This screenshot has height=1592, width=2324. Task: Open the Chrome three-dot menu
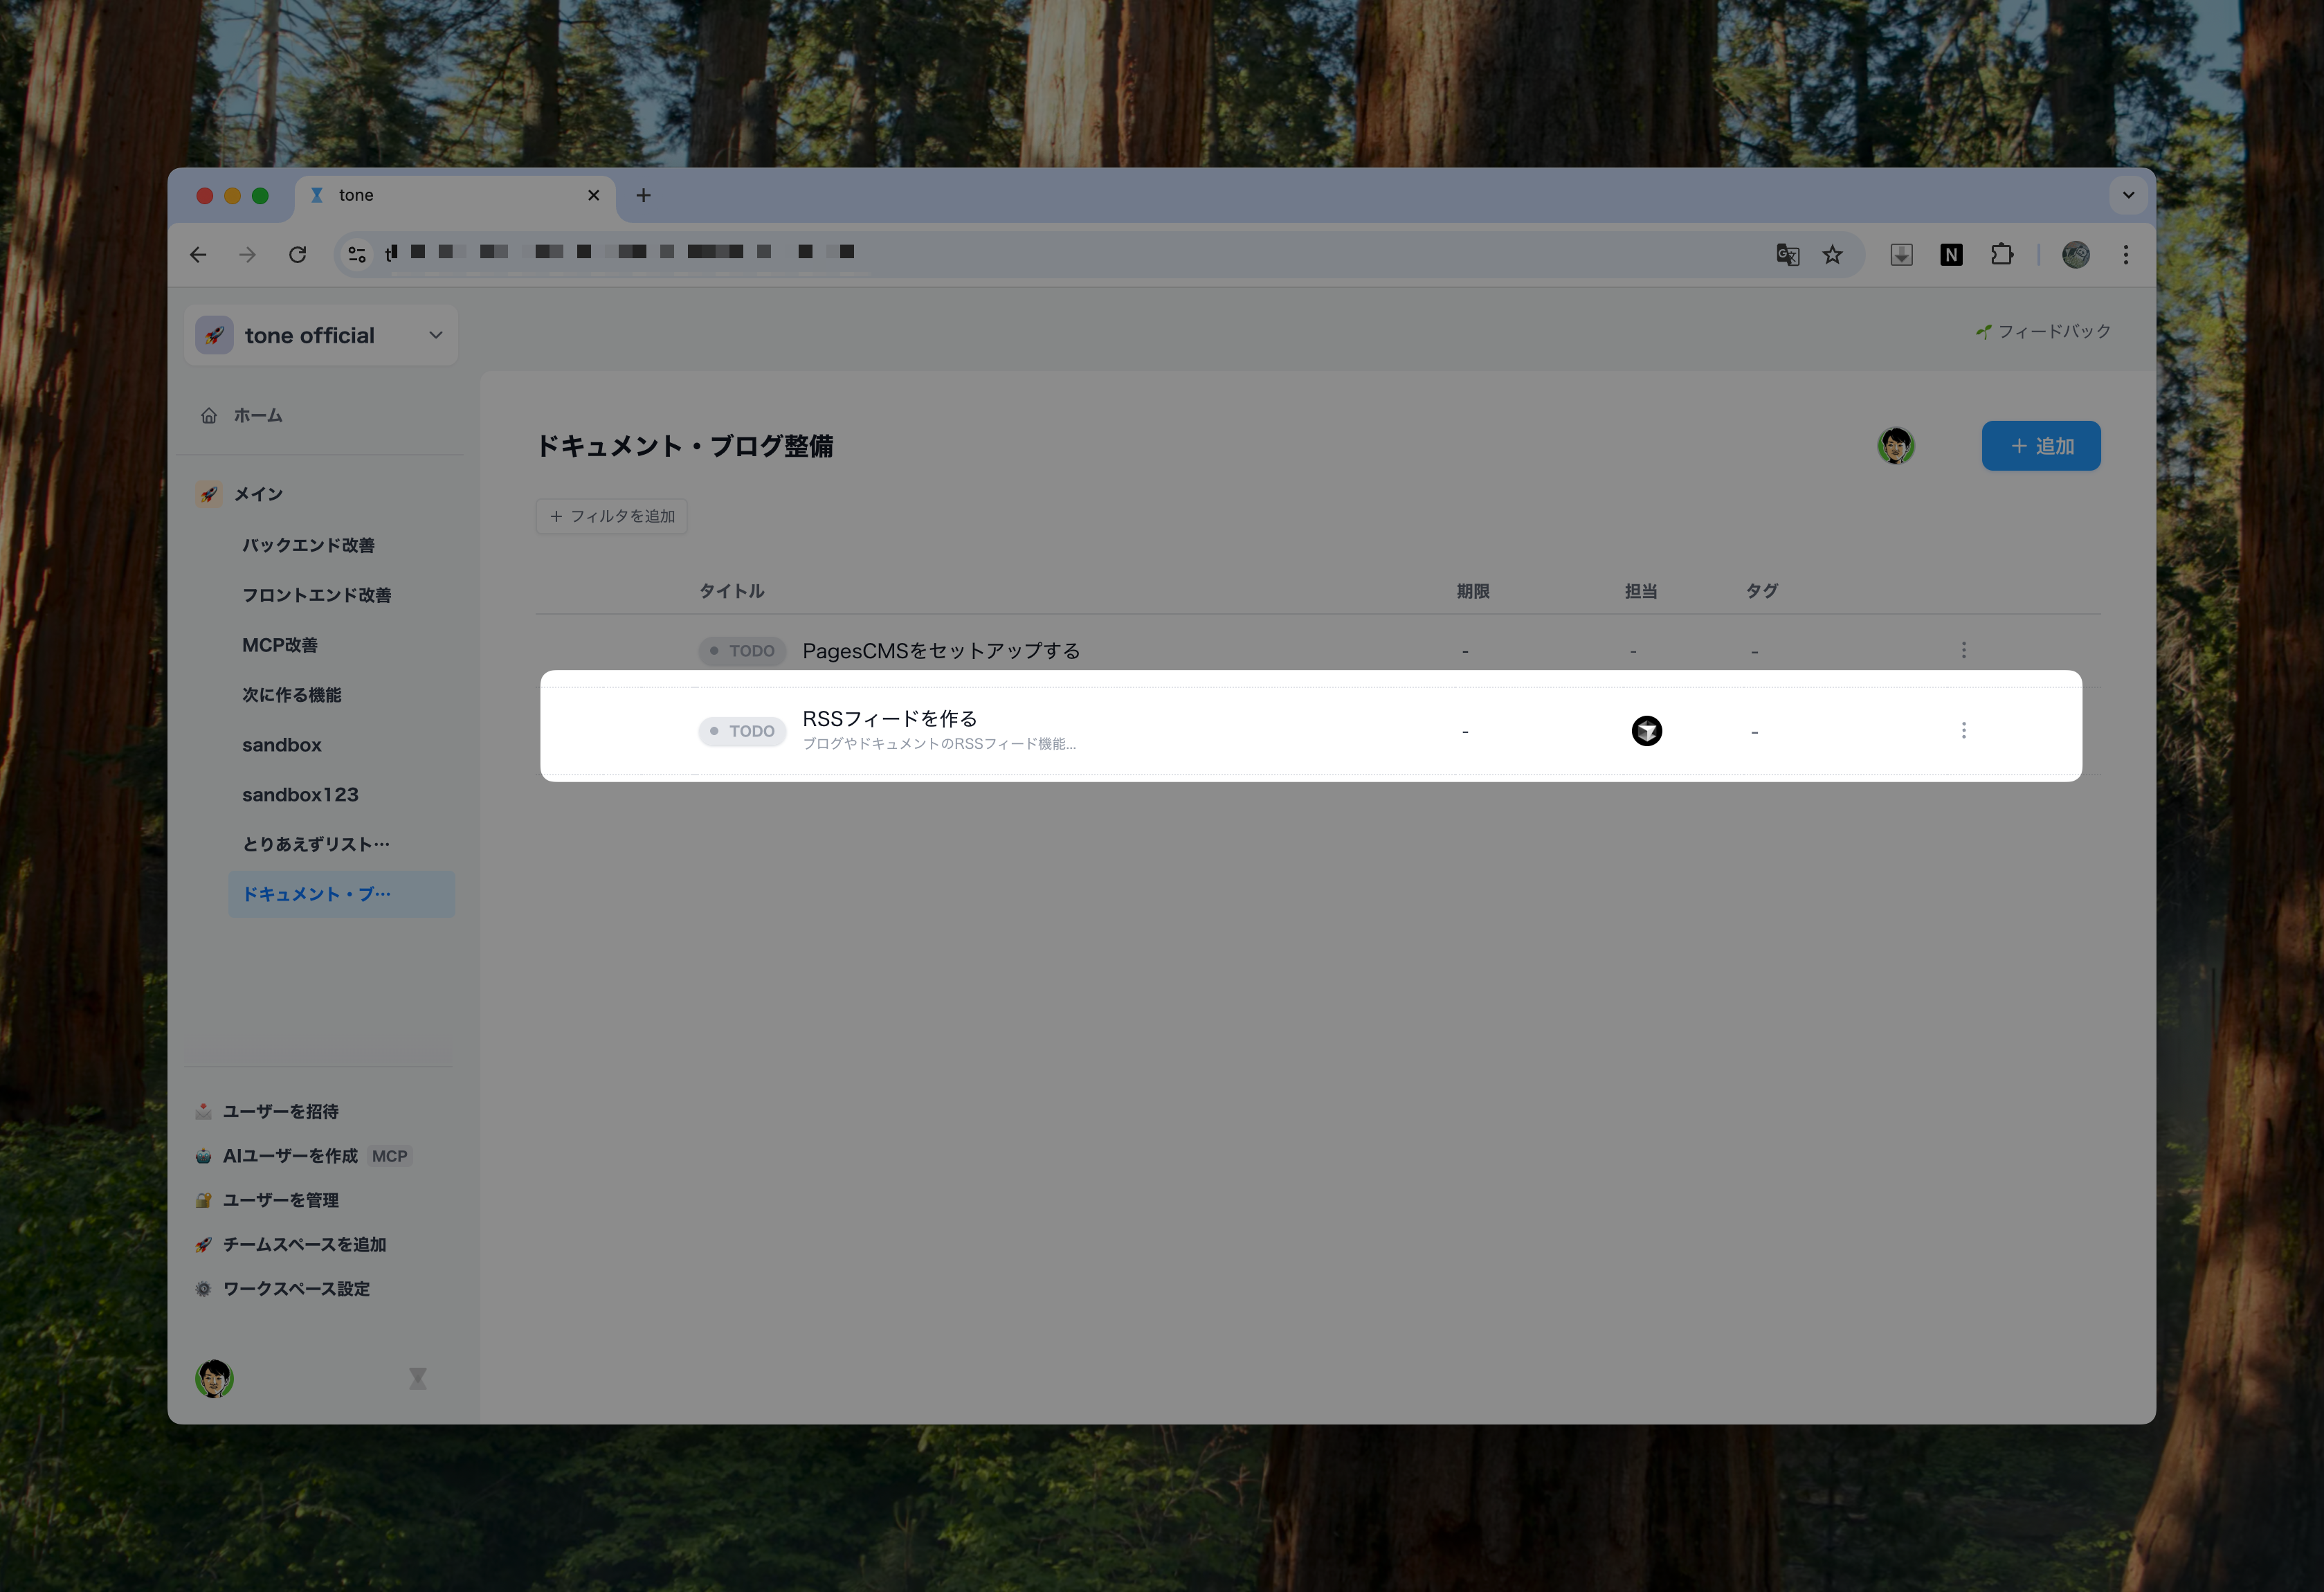click(2126, 255)
